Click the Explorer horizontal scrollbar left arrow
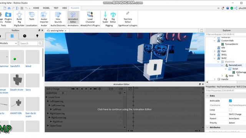The width and height of the screenshot is (246, 138). tap(207, 82)
